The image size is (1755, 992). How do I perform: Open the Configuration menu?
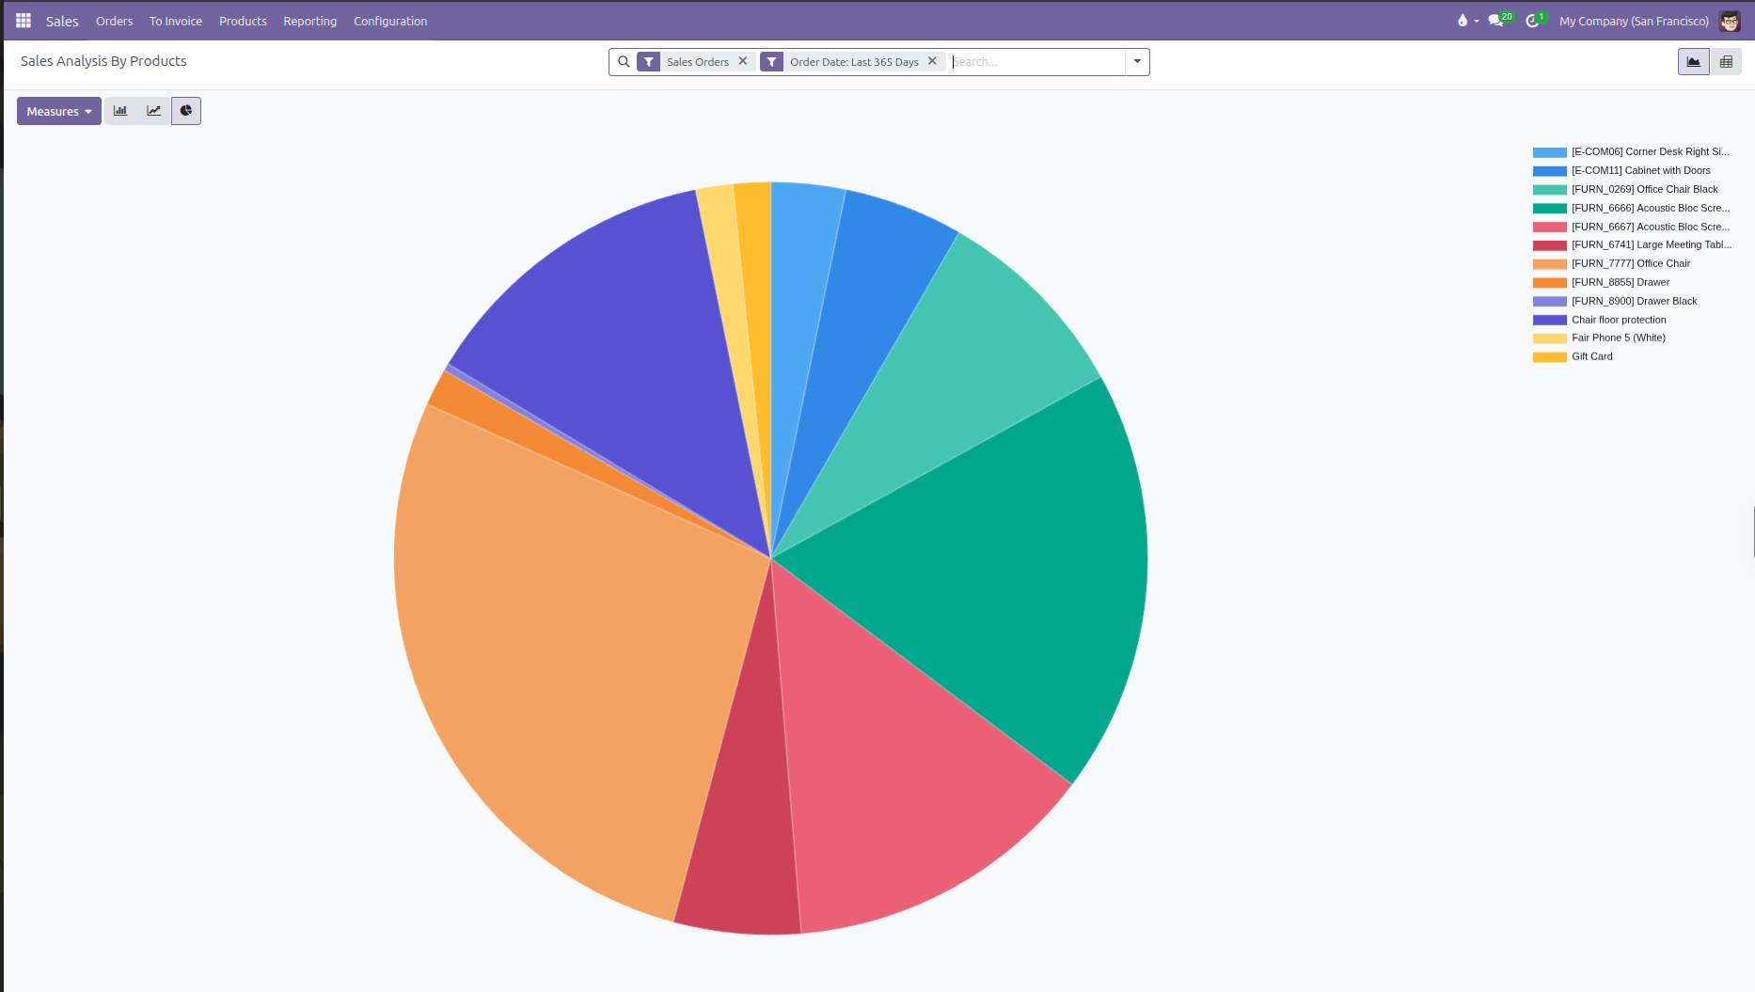coord(390,21)
